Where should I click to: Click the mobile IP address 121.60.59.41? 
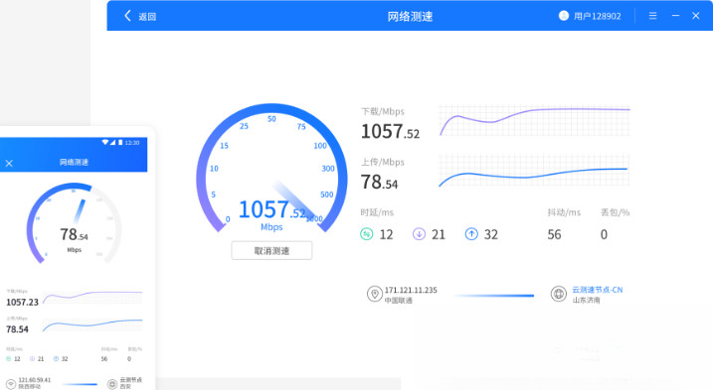click(35, 380)
